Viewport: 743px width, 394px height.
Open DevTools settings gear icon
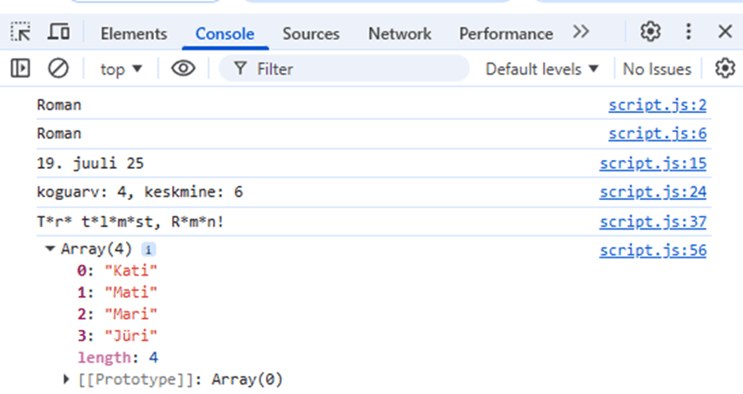[650, 32]
